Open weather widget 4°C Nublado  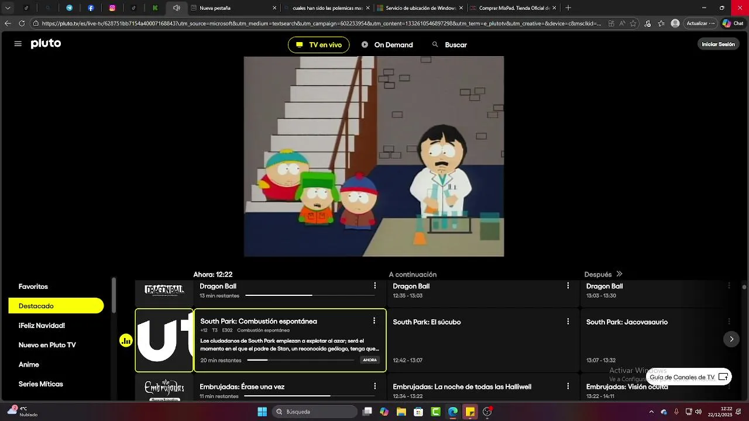click(23, 412)
